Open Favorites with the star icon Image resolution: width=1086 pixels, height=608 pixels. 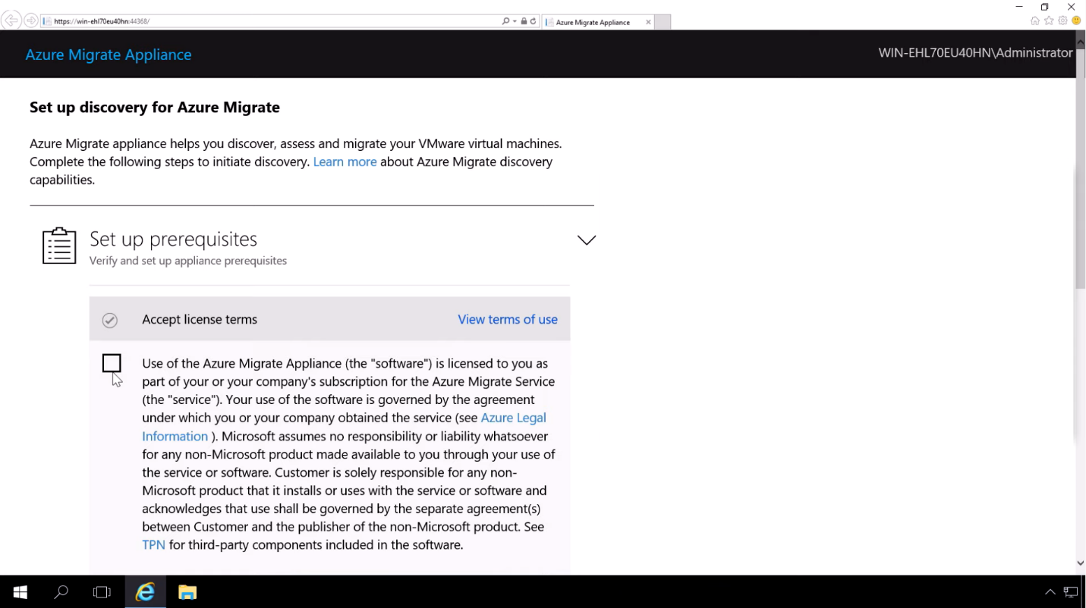click(x=1049, y=21)
